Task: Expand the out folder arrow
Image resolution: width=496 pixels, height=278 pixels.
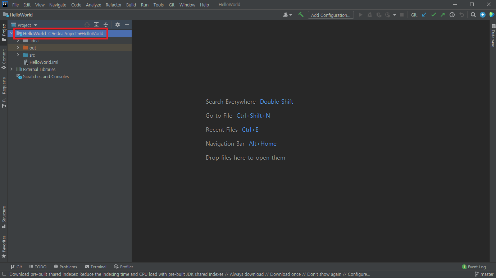Action: pyautogui.click(x=18, y=48)
